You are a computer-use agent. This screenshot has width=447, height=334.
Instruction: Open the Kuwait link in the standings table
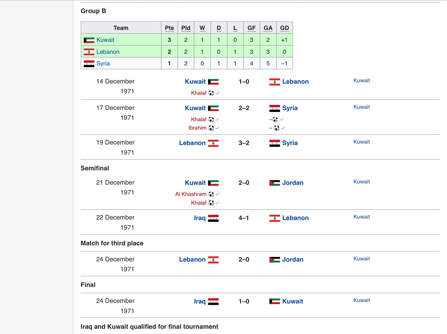[105, 40]
